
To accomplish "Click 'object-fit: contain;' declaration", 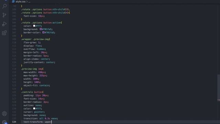I will [37, 85].
